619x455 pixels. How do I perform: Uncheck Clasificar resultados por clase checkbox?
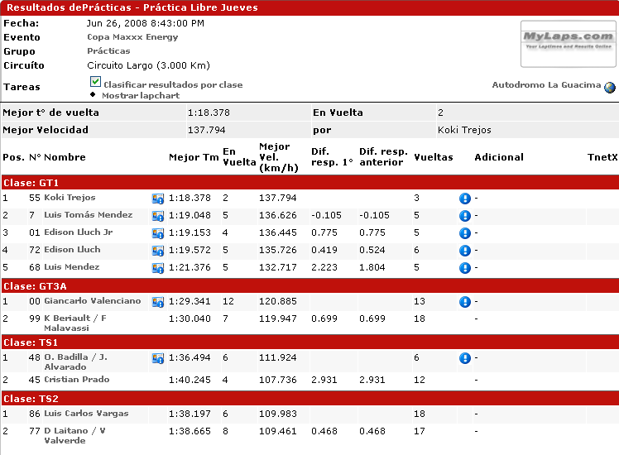pyautogui.click(x=95, y=82)
